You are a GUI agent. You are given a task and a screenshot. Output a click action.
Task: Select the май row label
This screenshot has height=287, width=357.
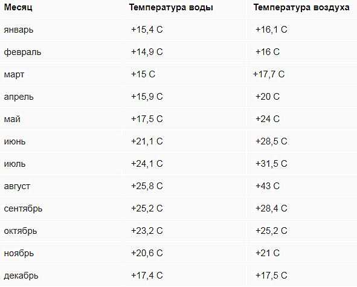point(12,119)
